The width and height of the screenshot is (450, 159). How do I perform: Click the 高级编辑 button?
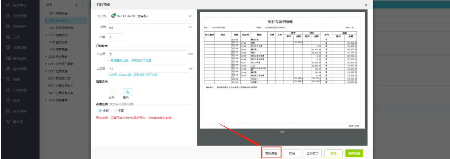click(271, 153)
